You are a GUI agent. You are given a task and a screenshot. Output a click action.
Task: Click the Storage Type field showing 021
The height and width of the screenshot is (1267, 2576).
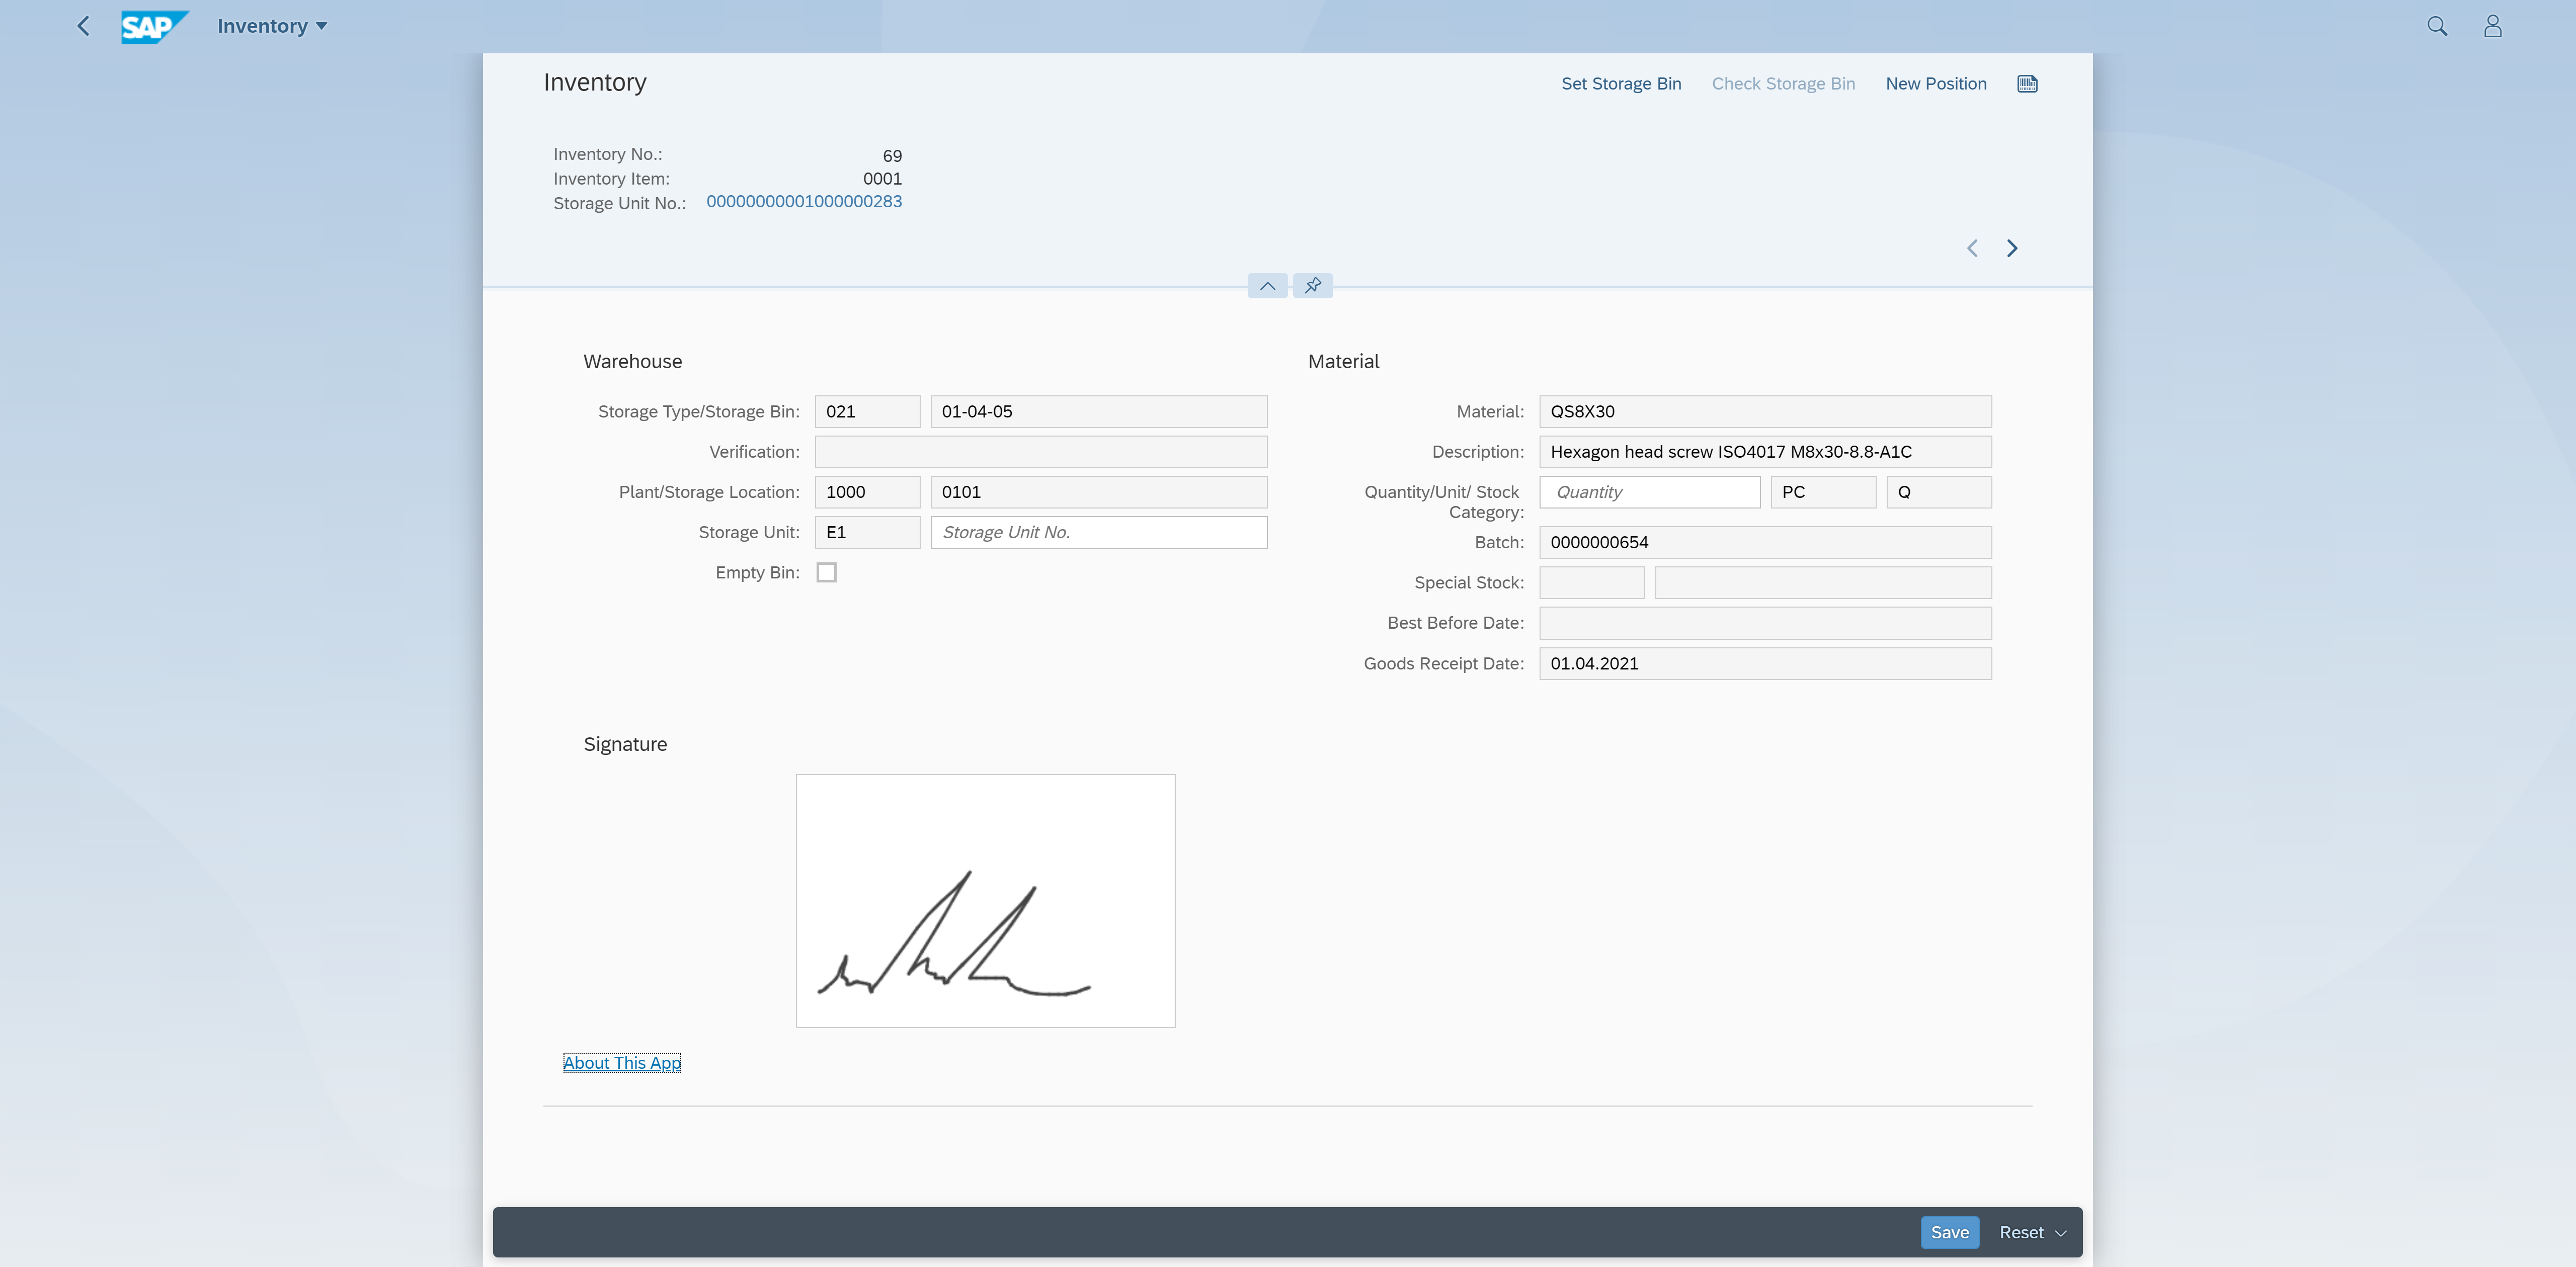pos(867,412)
